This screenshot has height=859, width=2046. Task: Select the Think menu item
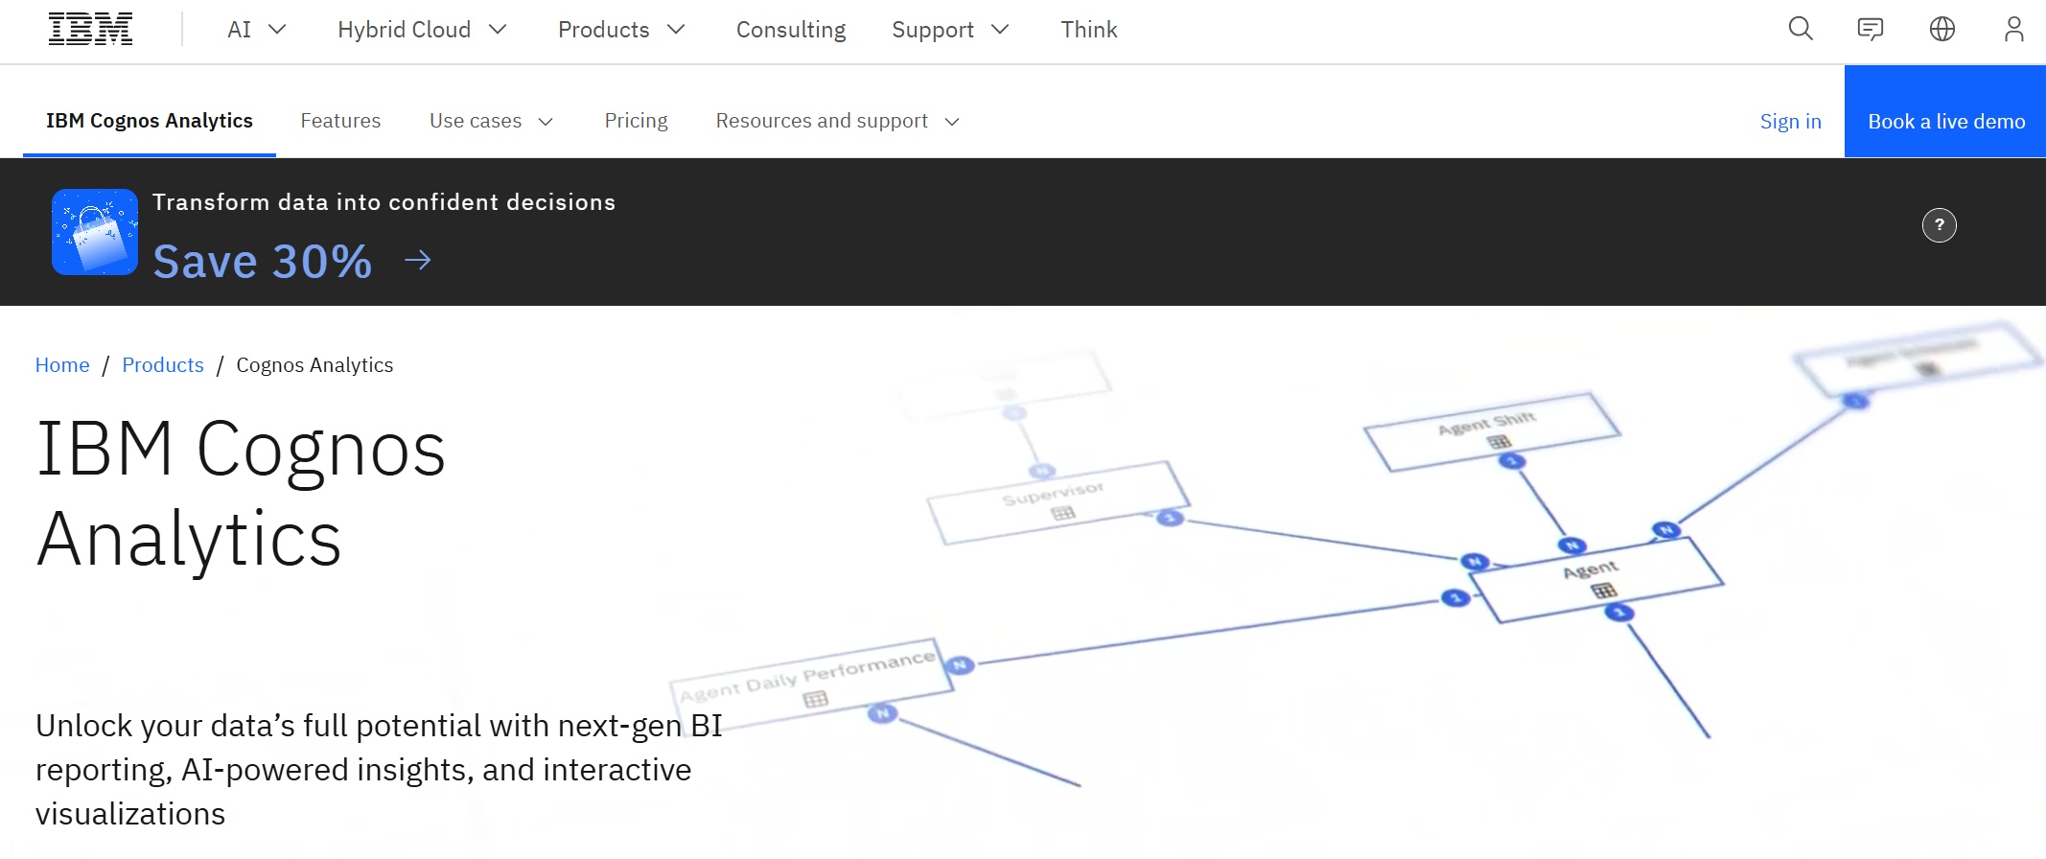[x=1088, y=30]
